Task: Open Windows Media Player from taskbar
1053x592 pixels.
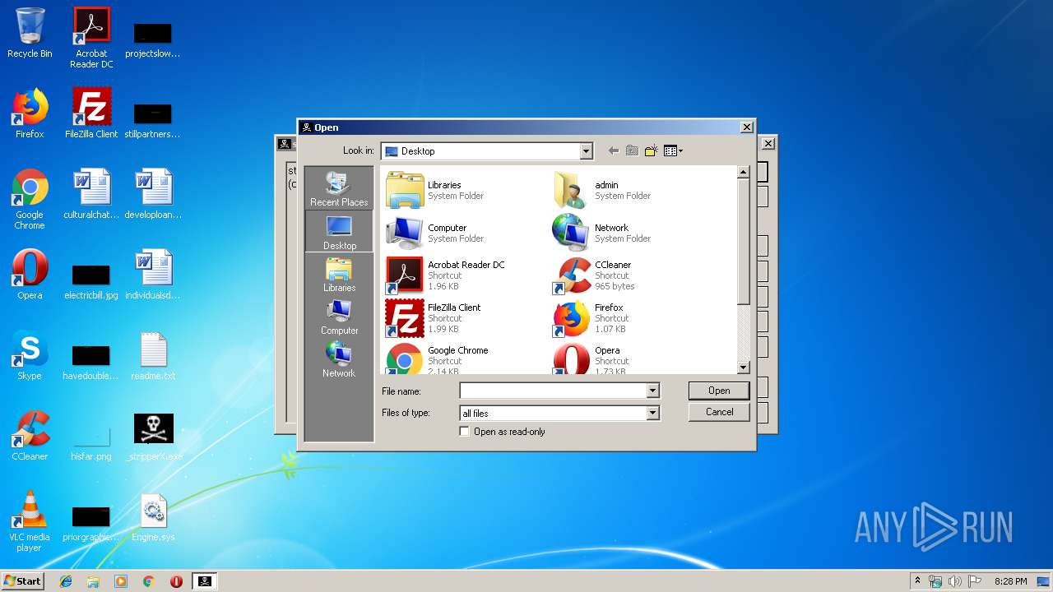Action: pos(121,581)
